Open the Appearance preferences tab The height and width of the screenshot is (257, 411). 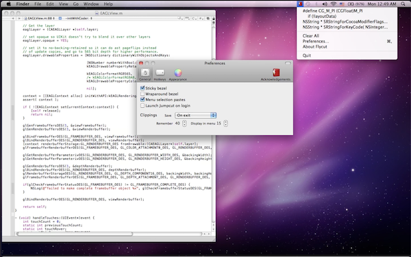pos(177,75)
